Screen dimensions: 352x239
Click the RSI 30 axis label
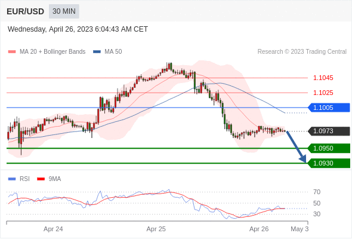click(x=317, y=214)
